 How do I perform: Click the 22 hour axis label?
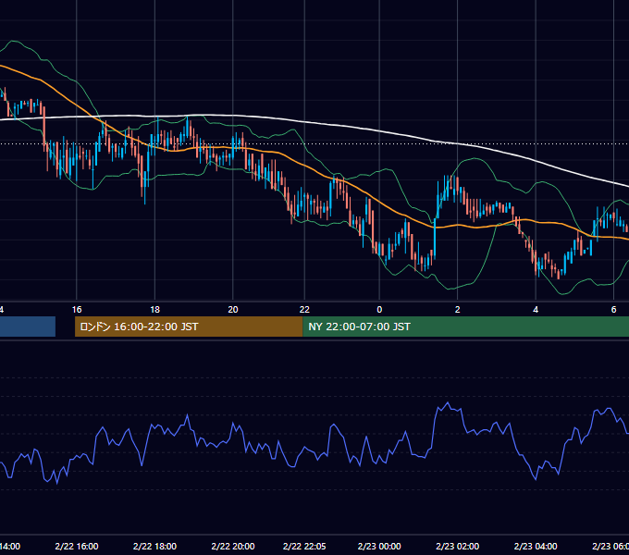coord(304,310)
